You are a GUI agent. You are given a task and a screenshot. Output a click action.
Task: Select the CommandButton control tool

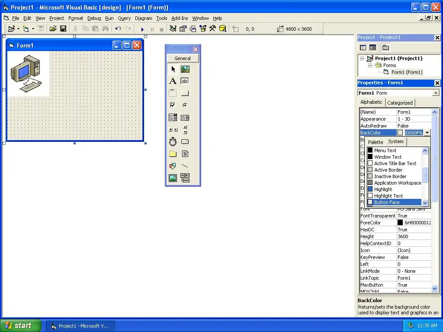pos(185,93)
